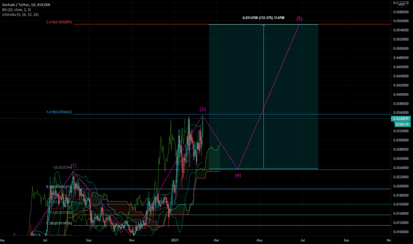
Task: Click the 0.0140000 price axis label
Action: point(401,213)
